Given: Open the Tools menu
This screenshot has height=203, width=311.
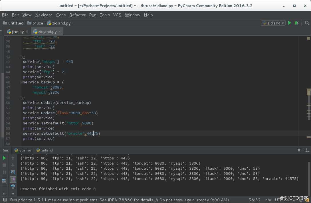Looking at the screenshot, I should click(x=105, y=15).
